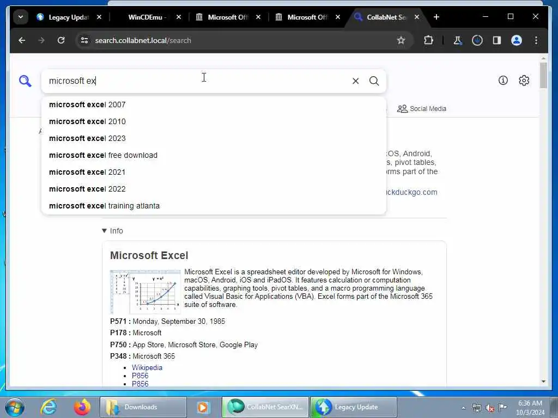Clear the search box with the X icon
Screen dimensions: 558x418
coord(355,81)
